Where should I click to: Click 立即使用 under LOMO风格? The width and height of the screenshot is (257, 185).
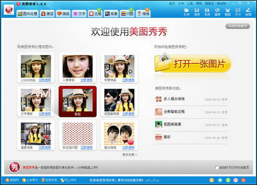click(45, 80)
